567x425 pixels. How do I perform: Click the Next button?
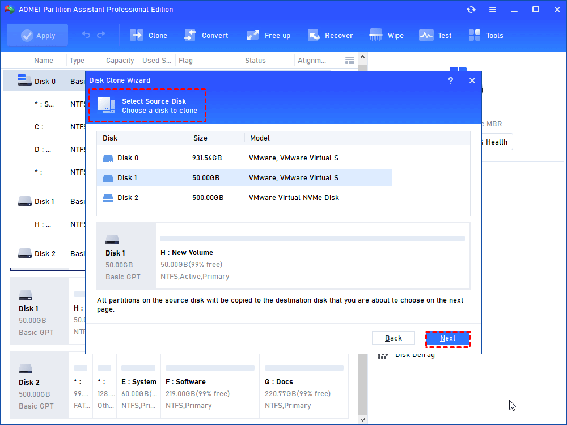[447, 338]
